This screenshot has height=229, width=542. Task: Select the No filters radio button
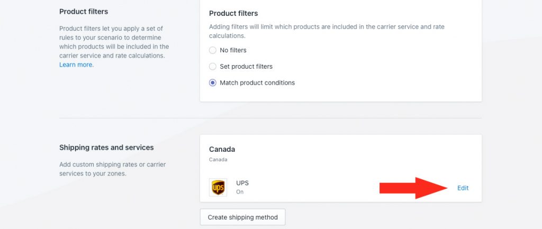pos(213,50)
